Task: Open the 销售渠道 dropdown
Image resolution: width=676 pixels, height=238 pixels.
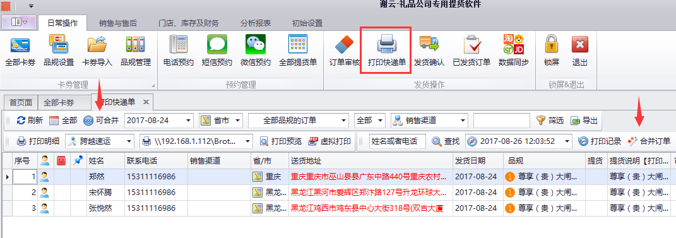Action: click(x=463, y=121)
